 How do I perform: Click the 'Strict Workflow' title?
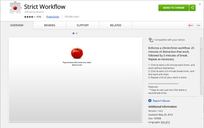click(45, 7)
